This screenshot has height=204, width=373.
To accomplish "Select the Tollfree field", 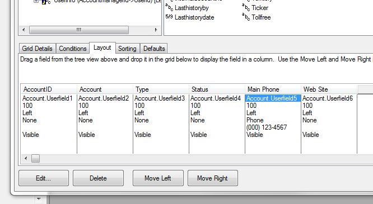I will click(x=261, y=17).
